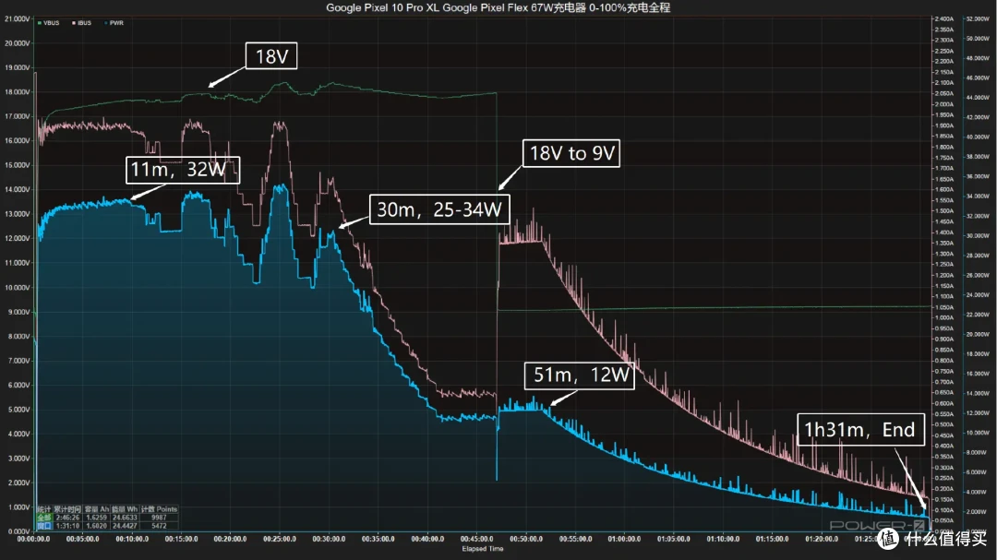Click the window time value 1:31:10
Screen dimensions: 997x560
(x=67, y=526)
